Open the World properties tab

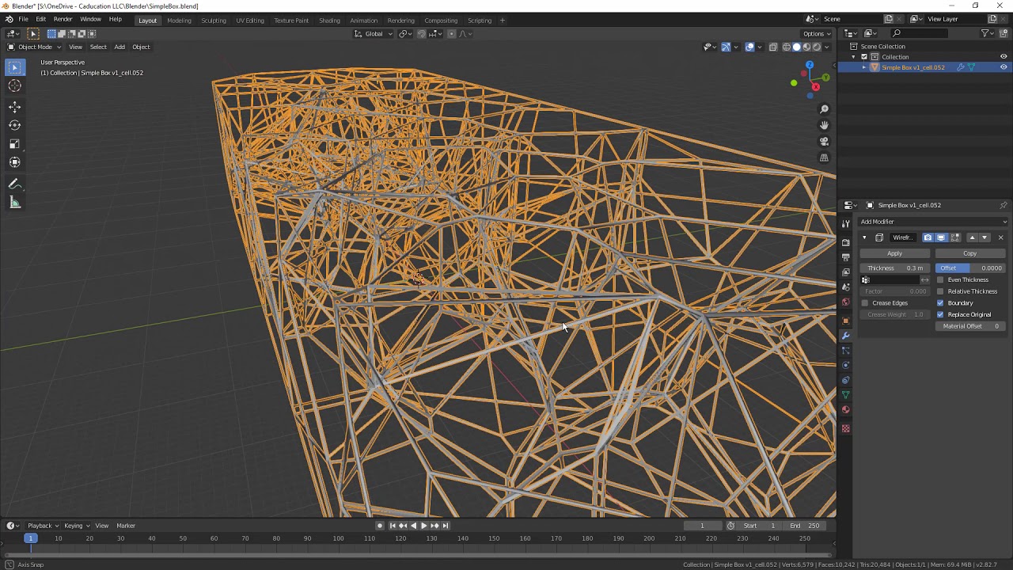tap(845, 302)
